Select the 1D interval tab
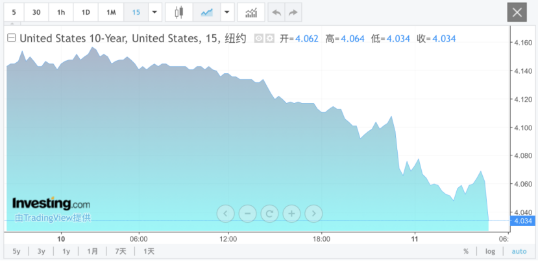The width and height of the screenshot is (538, 261). [86, 12]
